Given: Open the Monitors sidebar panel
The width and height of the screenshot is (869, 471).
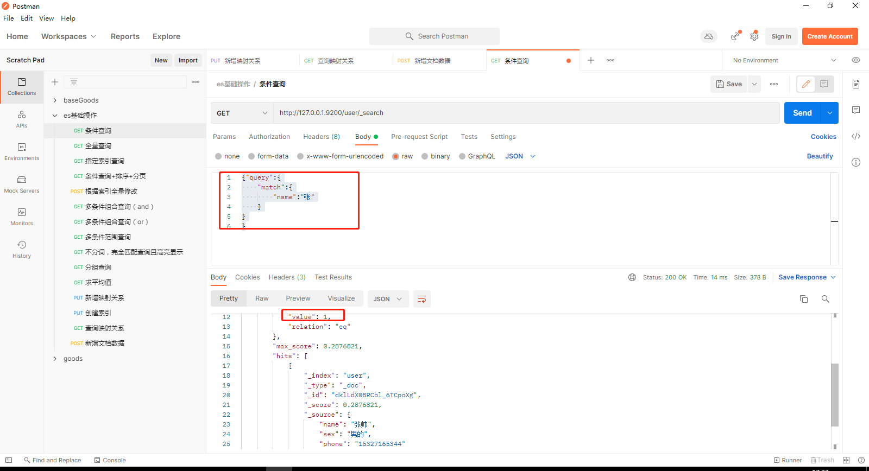Looking at the screenshot, I should 22,217.
